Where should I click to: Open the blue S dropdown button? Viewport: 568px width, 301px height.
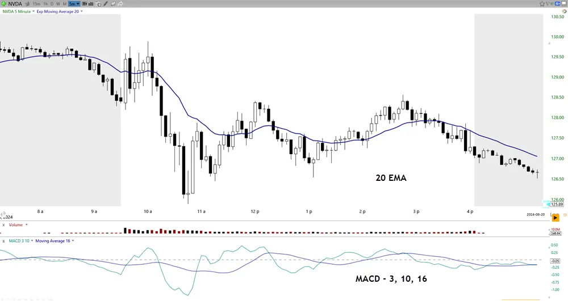558,3
